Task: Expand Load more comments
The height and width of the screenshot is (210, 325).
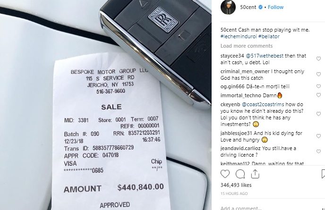Action: click(247, 46)
